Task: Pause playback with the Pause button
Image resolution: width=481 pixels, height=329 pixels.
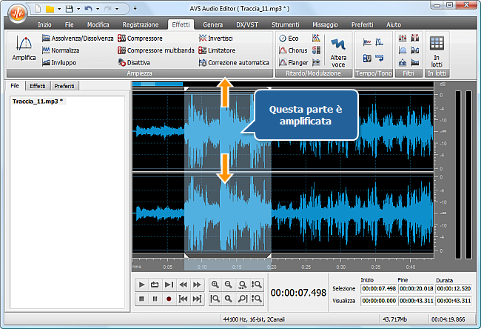Action: (x=155, y=299)
